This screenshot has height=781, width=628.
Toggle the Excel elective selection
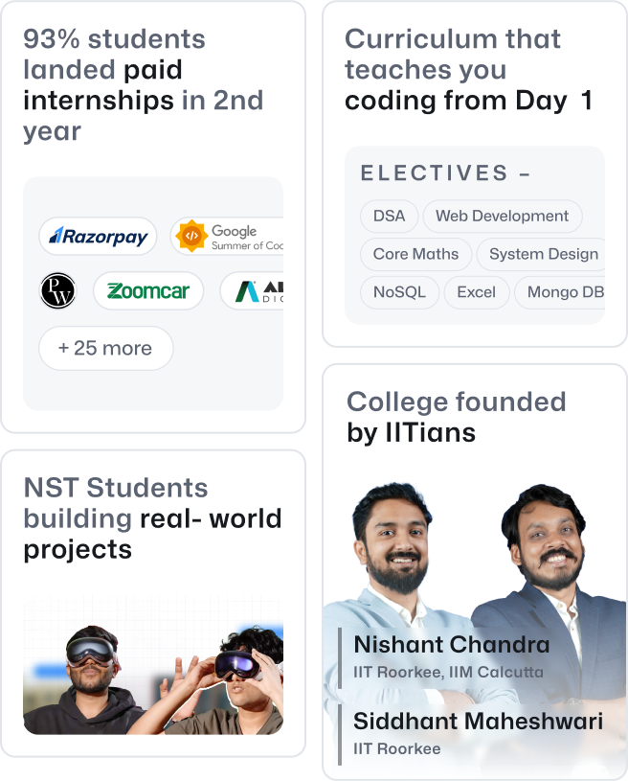(x=476, y=292)
